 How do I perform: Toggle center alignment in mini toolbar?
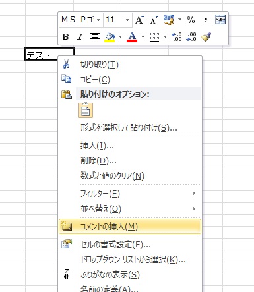point(95,37)
